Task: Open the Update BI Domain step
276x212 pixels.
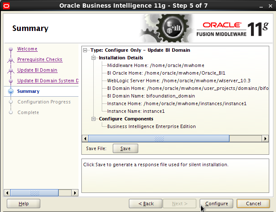Action: 37,70
